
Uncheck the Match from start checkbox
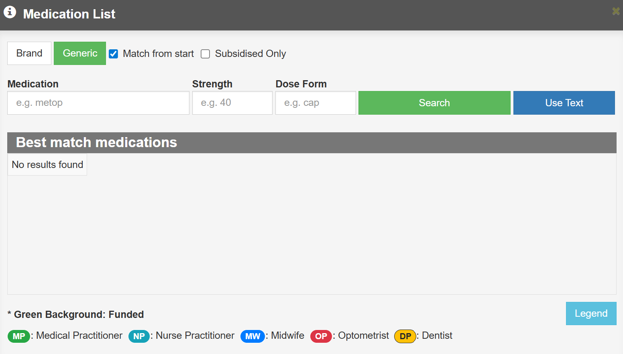click(114, 54)
